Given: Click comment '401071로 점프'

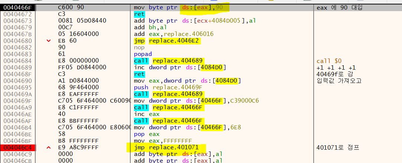Looking at the screenshot, I should [x=338, y=148].
